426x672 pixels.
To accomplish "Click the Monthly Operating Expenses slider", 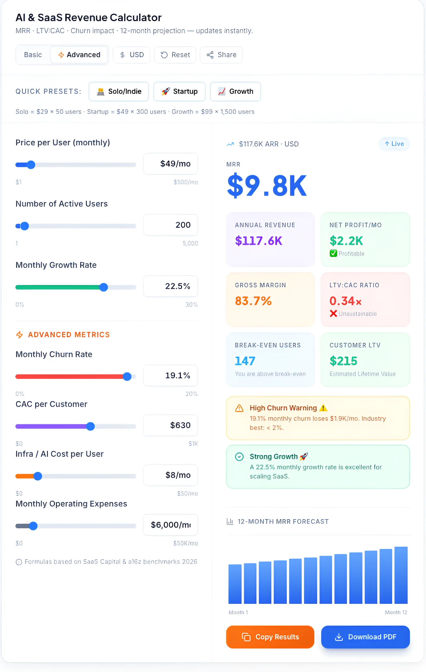I will 76,526.
